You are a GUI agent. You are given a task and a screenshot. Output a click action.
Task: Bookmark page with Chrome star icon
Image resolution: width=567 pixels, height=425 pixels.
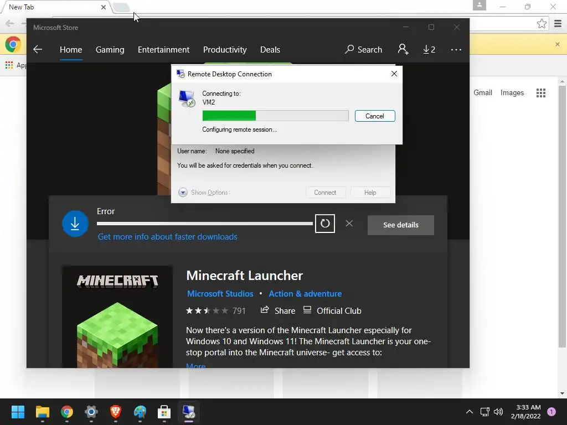(x=542, y=24)
